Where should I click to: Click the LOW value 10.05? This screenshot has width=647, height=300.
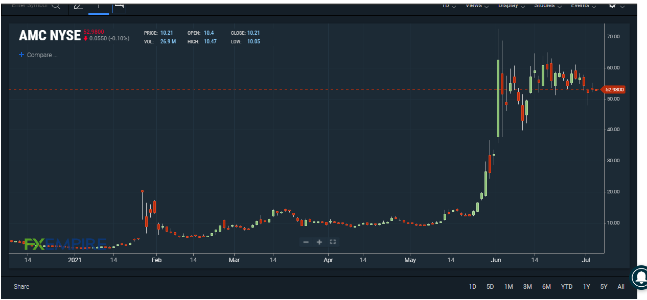254,41
